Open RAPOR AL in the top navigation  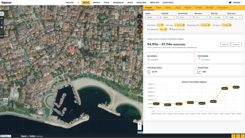(x=96, y=3)
